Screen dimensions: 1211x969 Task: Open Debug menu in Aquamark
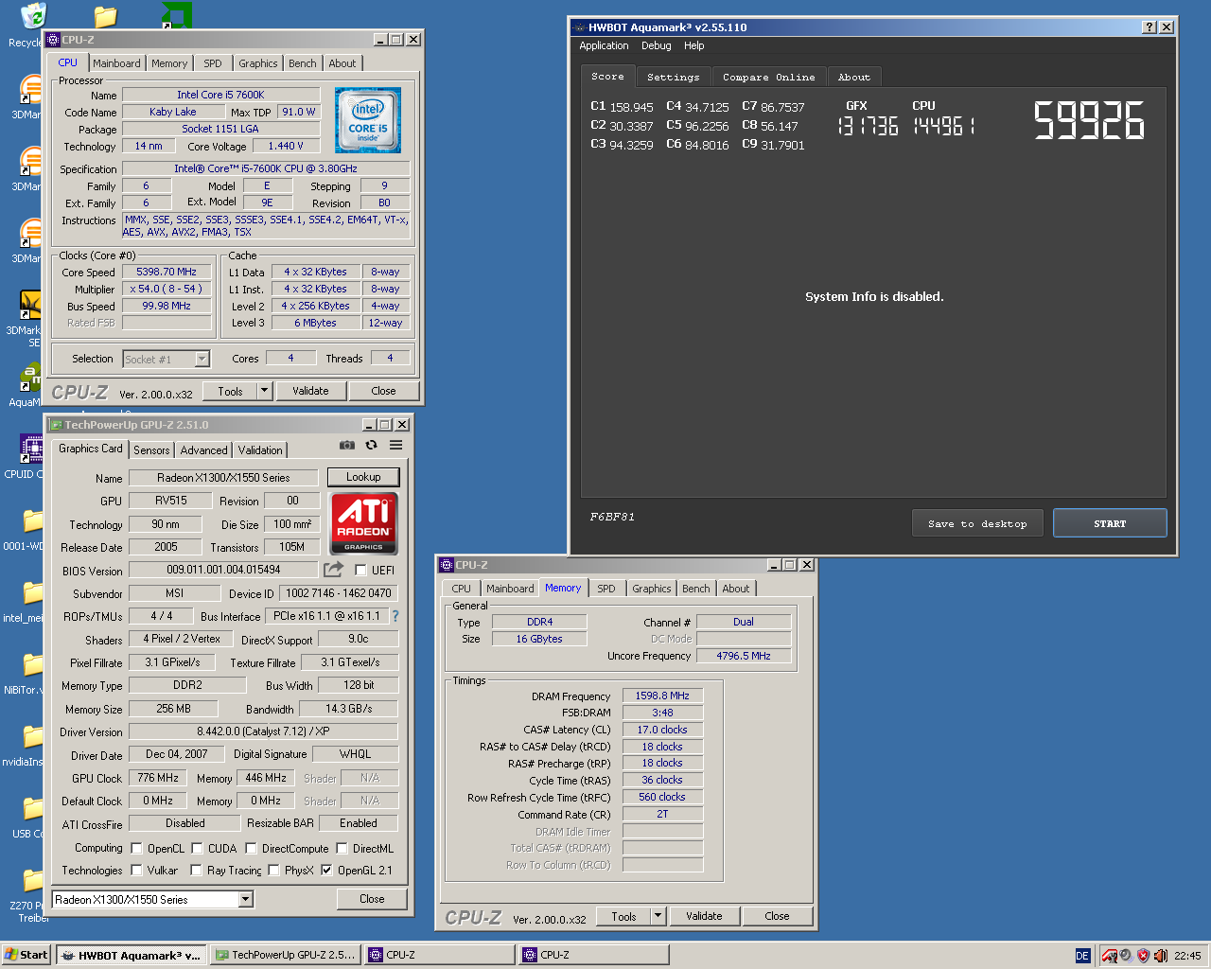coord(657,45)
